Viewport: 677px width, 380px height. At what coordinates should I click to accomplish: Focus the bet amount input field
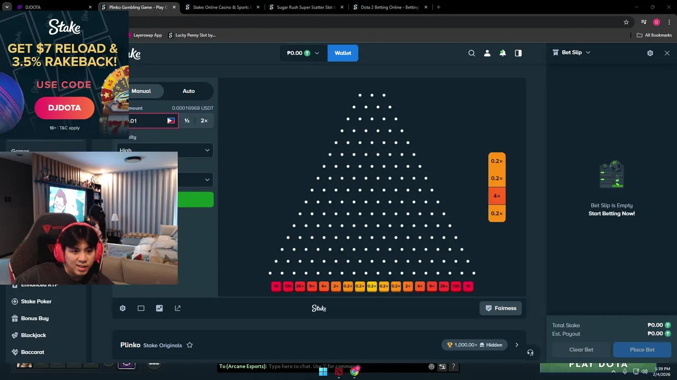pos(152,121)
